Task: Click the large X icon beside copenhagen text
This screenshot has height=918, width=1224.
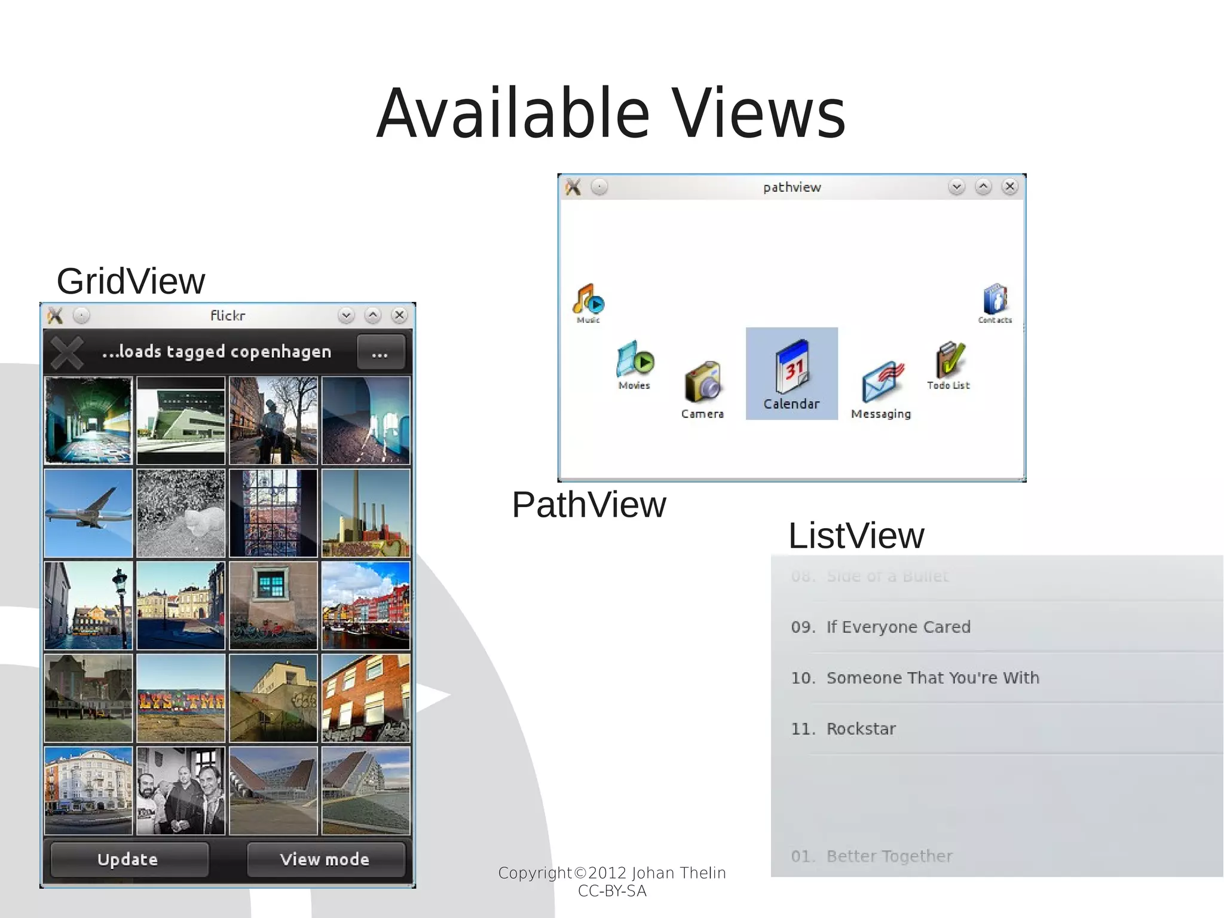Action: click(x=67, y=352)
